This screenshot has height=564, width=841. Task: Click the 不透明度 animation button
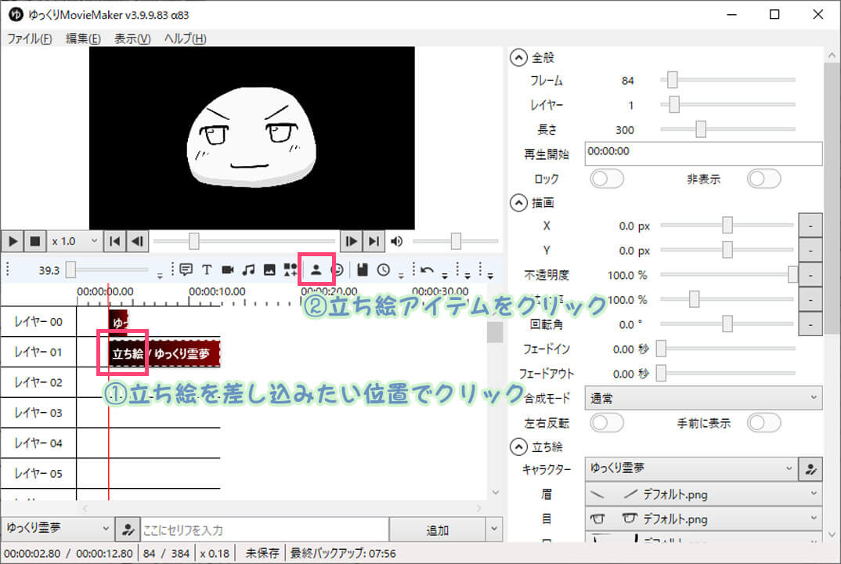[810, 275]
